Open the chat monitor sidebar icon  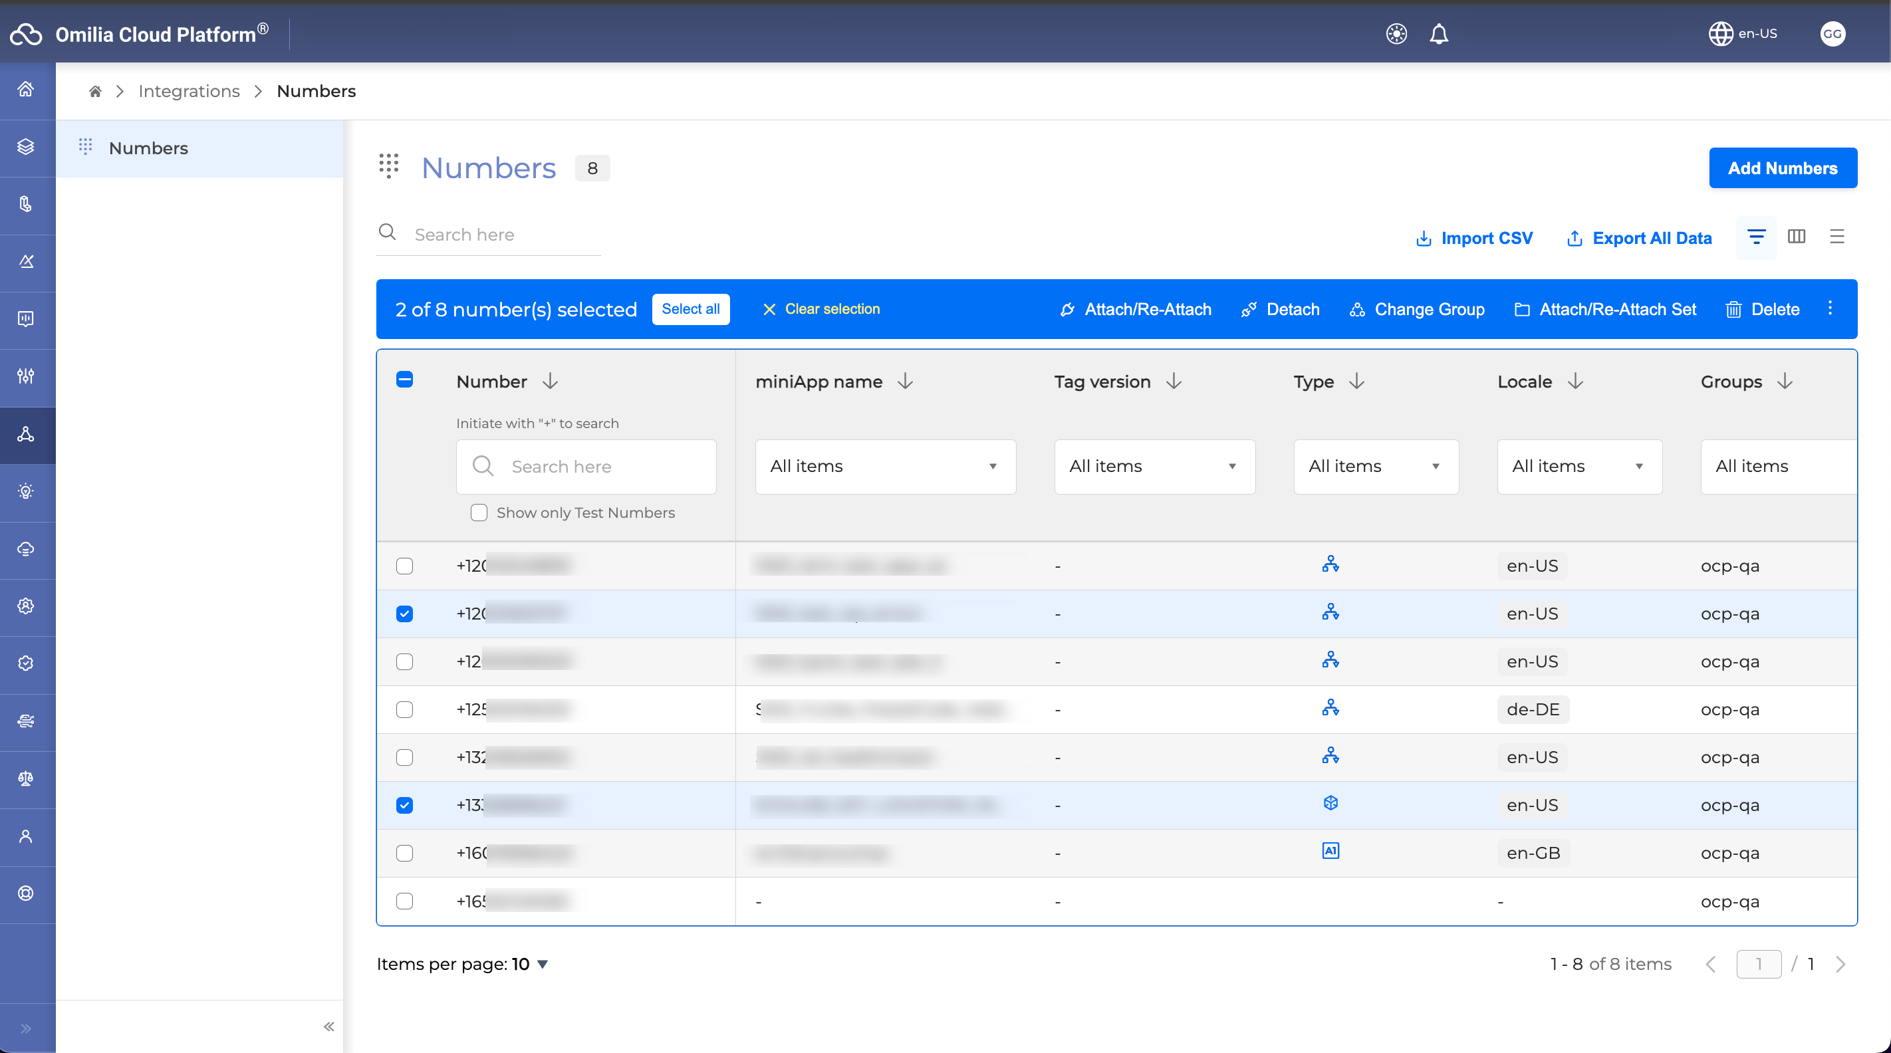point(26,318)
